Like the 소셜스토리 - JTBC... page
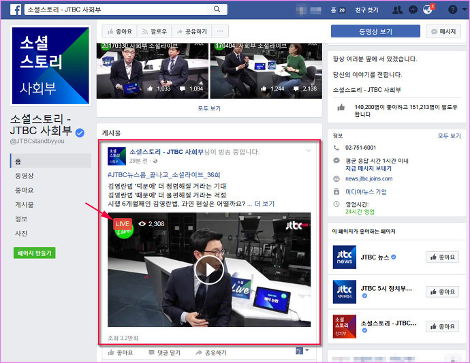The image size is (470, 363). 442,326
